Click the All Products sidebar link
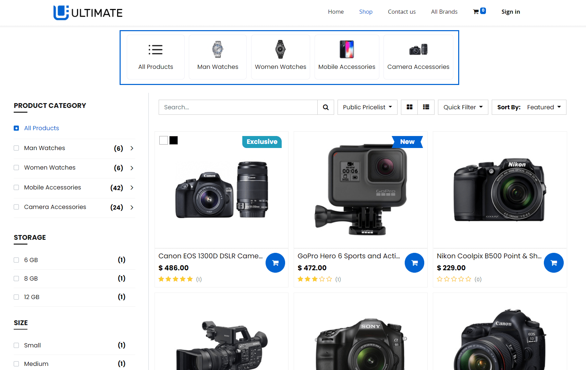Screen dimensions: 586x370 click(x=41, y=128)
